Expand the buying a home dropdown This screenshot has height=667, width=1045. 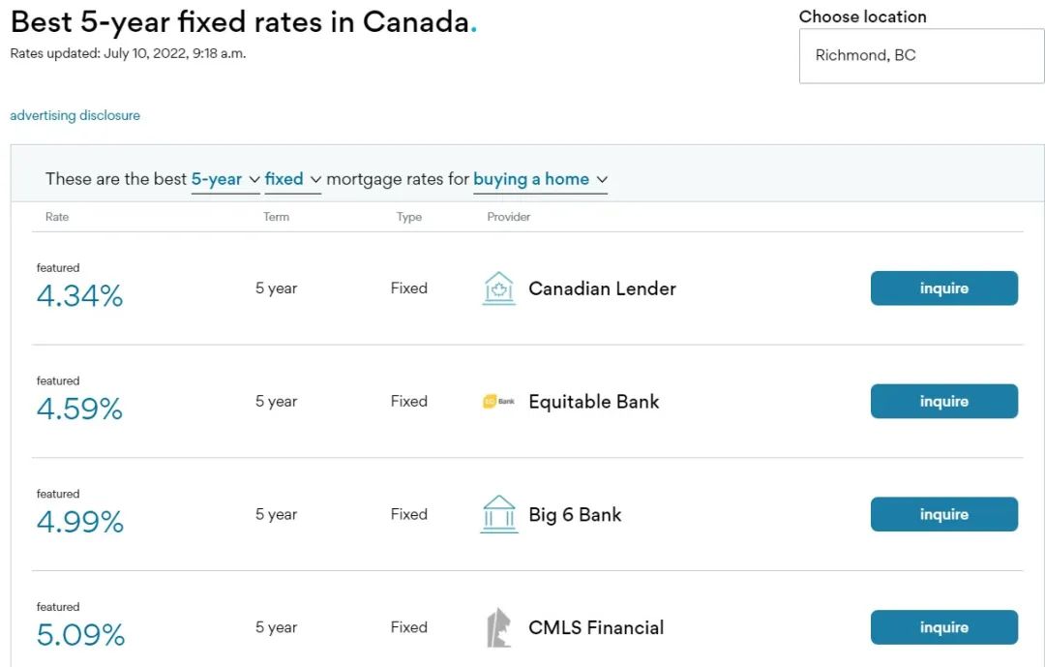[540, 179]
